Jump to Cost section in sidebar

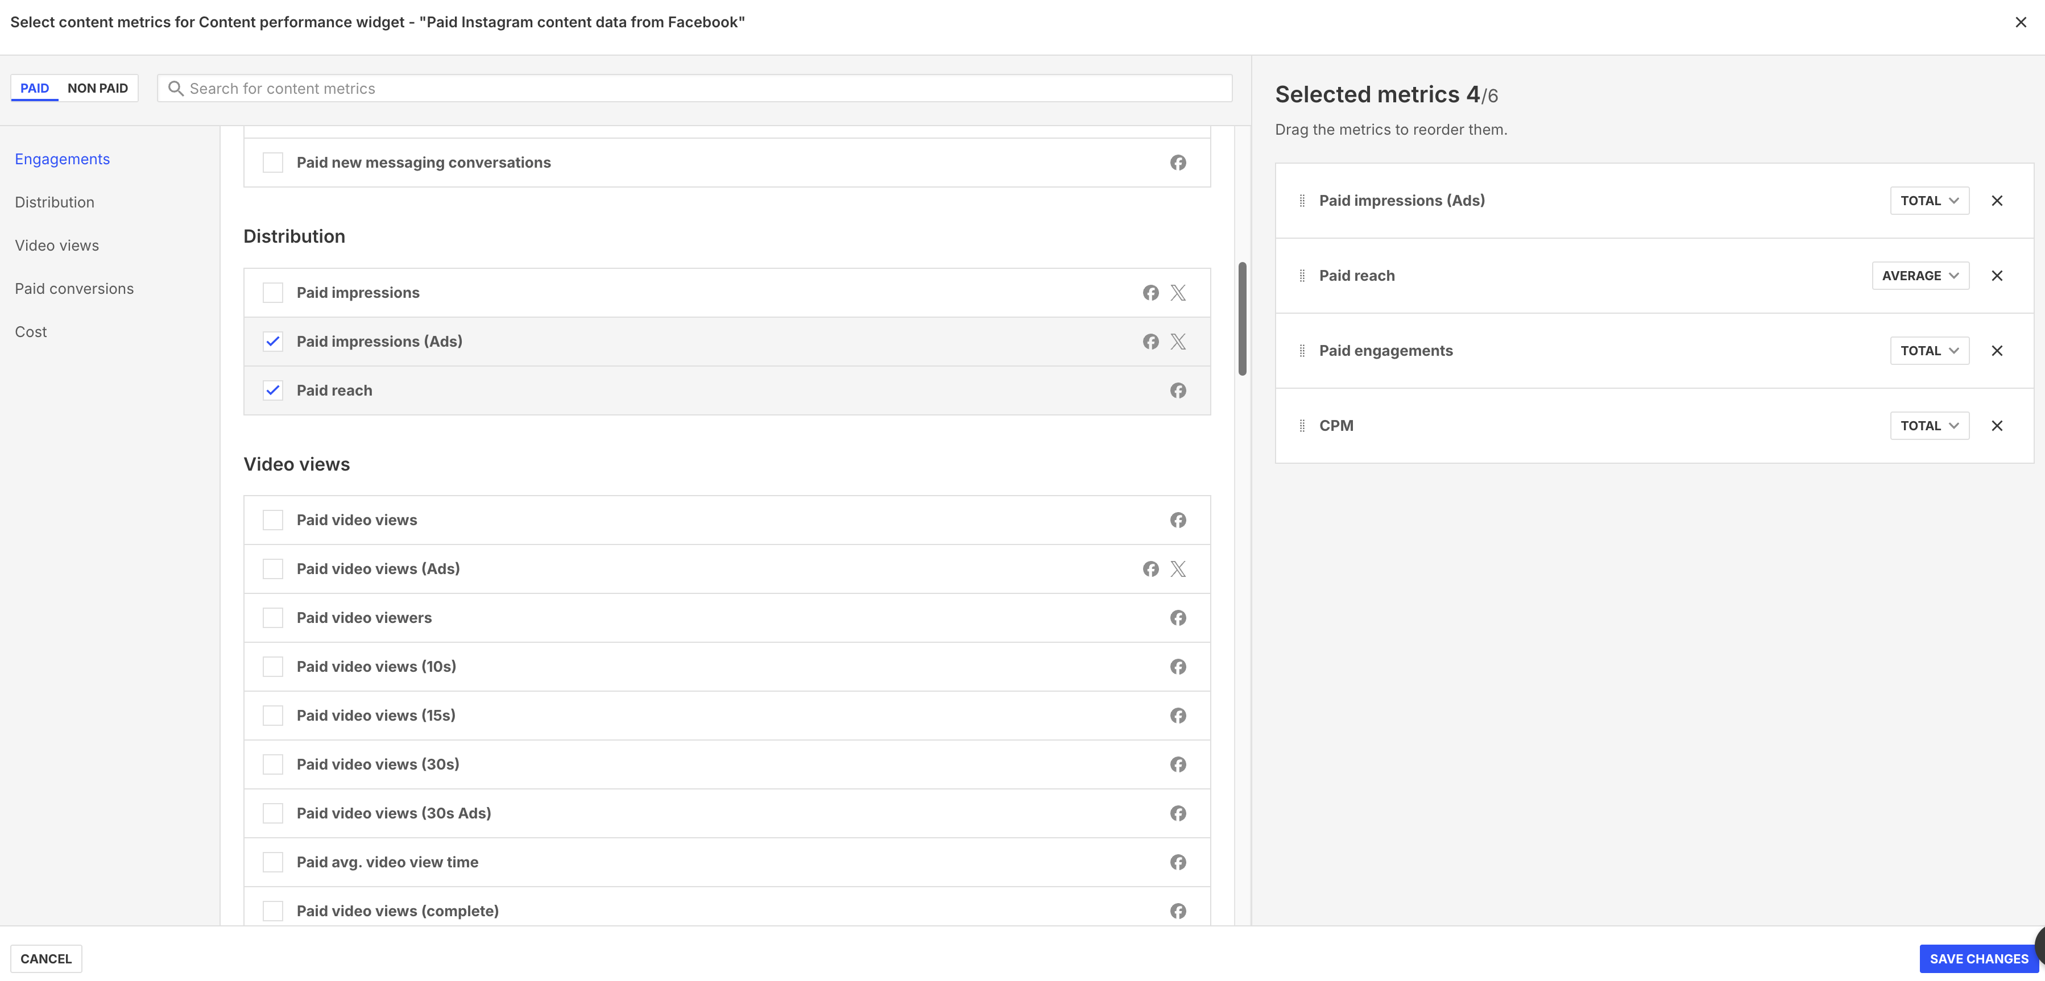coord(31,332)
